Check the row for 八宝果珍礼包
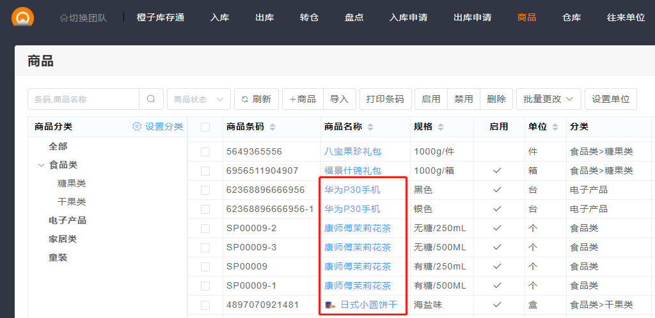The width and height of the screenshot is (655, 318). (205, 152)
